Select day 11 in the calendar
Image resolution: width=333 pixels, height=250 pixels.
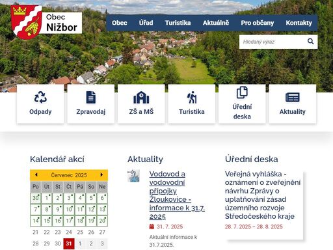click(80, 210)
